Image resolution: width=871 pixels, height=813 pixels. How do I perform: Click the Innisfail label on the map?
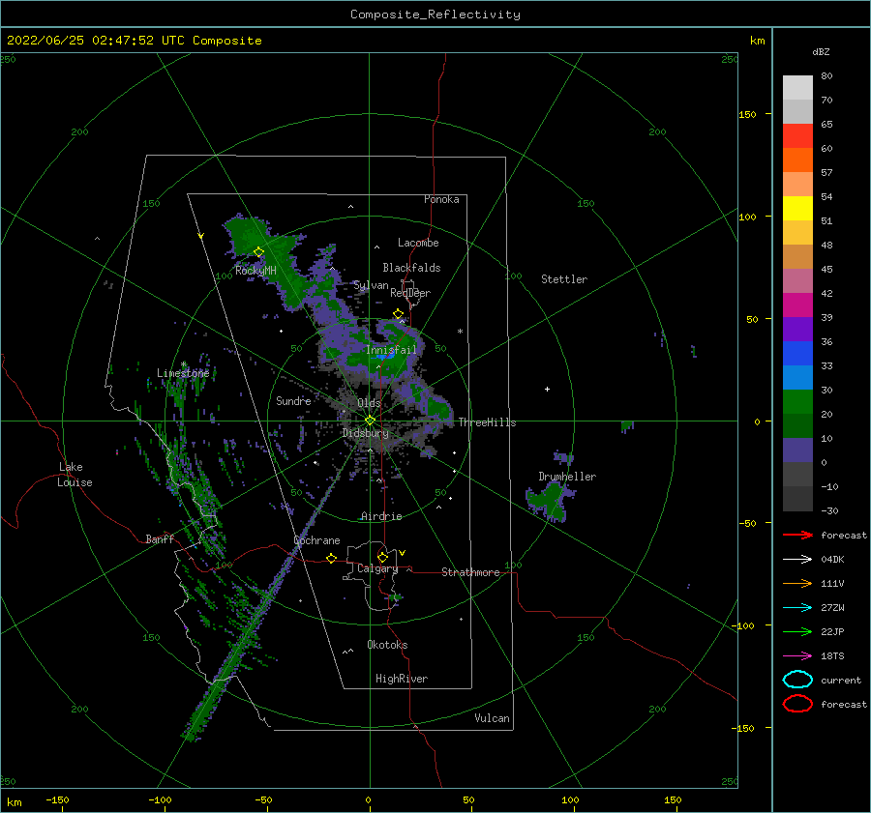[x=391, y=350]
